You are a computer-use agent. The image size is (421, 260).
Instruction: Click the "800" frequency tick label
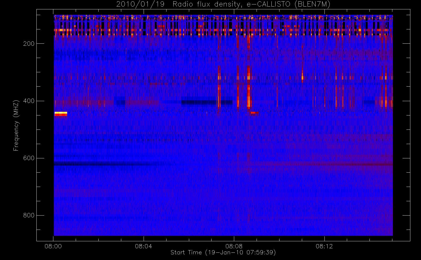click(29, 216)
